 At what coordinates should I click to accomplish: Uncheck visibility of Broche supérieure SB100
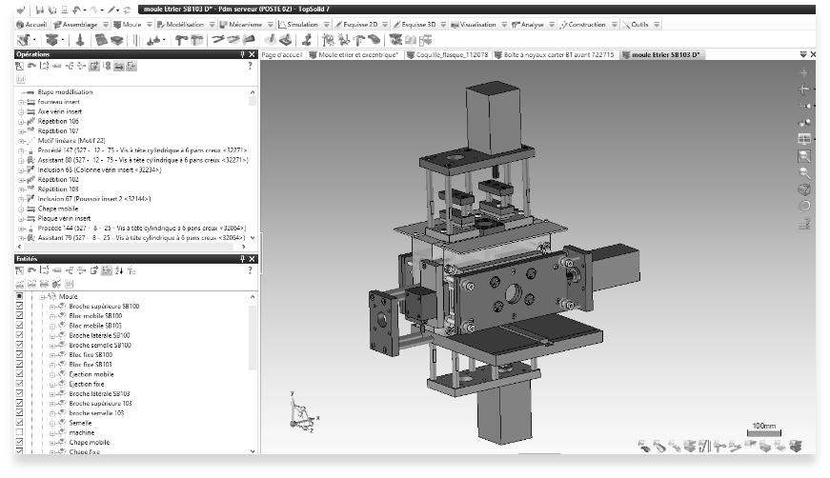(x=20, y=307)
